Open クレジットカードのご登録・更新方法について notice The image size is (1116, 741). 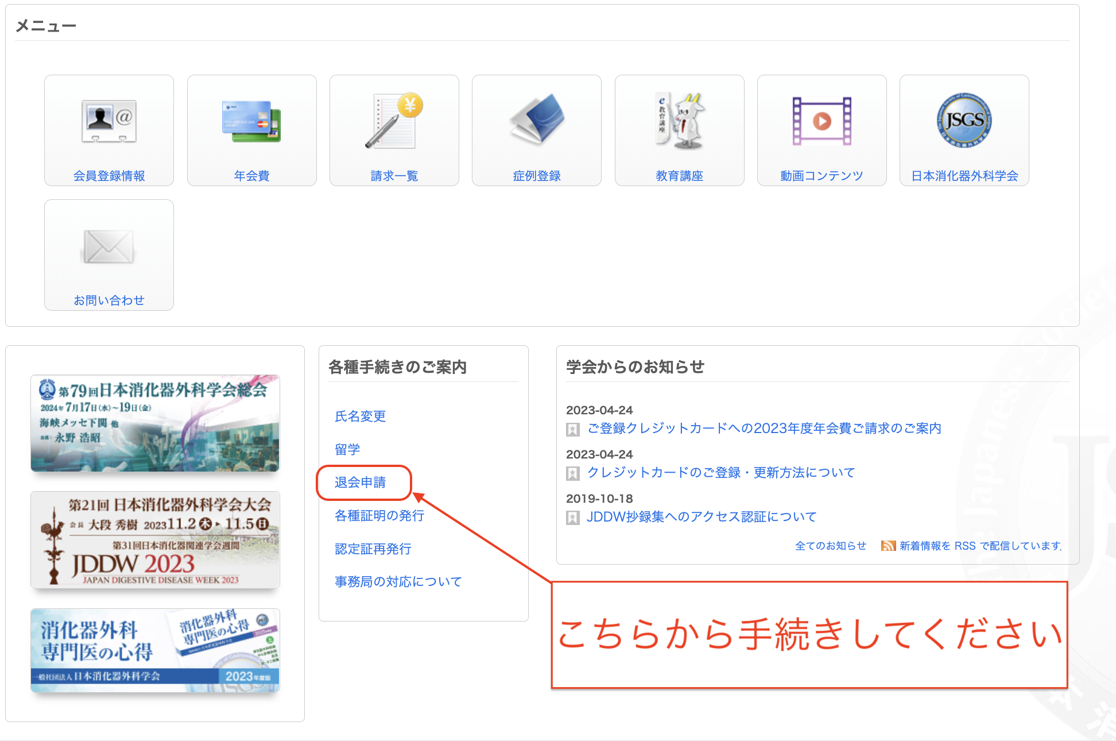721,472
